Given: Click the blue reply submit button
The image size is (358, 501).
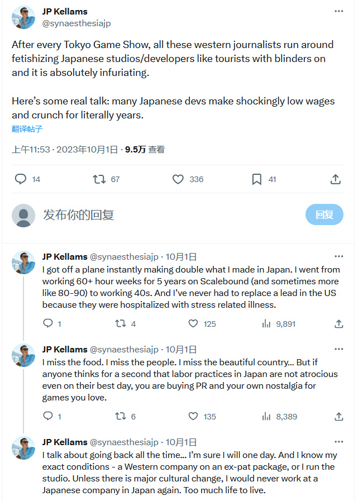Looking at the screenshot, I should [324, 214].
